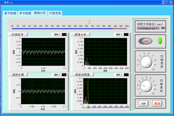The width and height of the screenshot is (174, 116).
Task: Click the 滤波后频谱 plot legend curve icon
Action: click(x=126, y=75)
